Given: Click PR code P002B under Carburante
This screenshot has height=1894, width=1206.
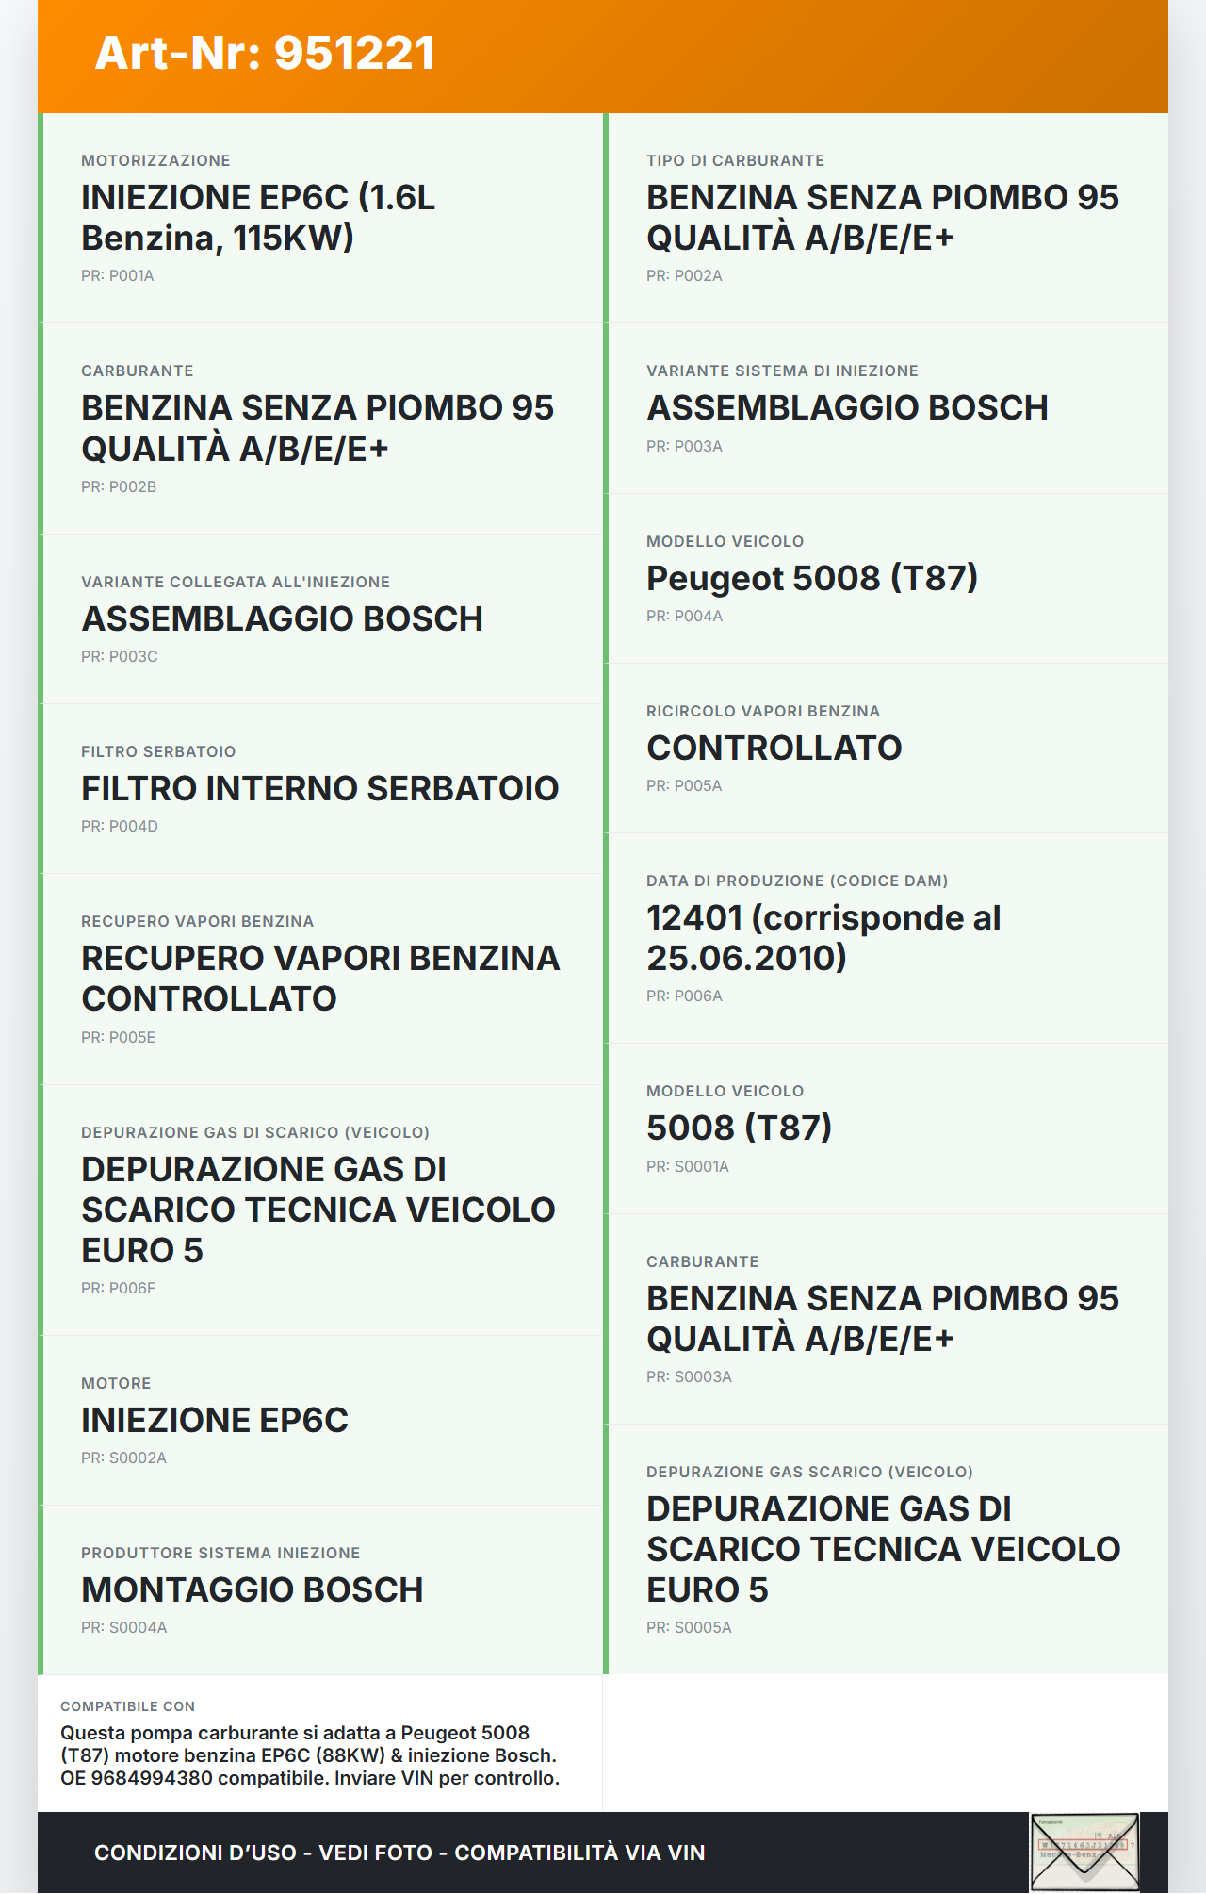Looking at the screenshot, I should click(x=119, y=487).
